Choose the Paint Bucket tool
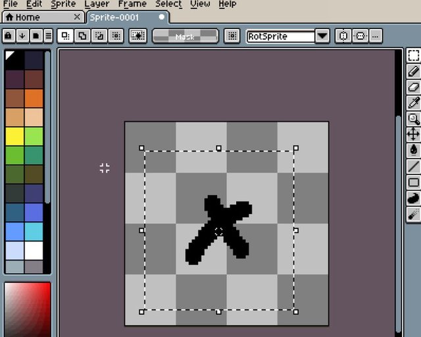The width and height of the screenshot is (421, 337). [x=414, y=149]
